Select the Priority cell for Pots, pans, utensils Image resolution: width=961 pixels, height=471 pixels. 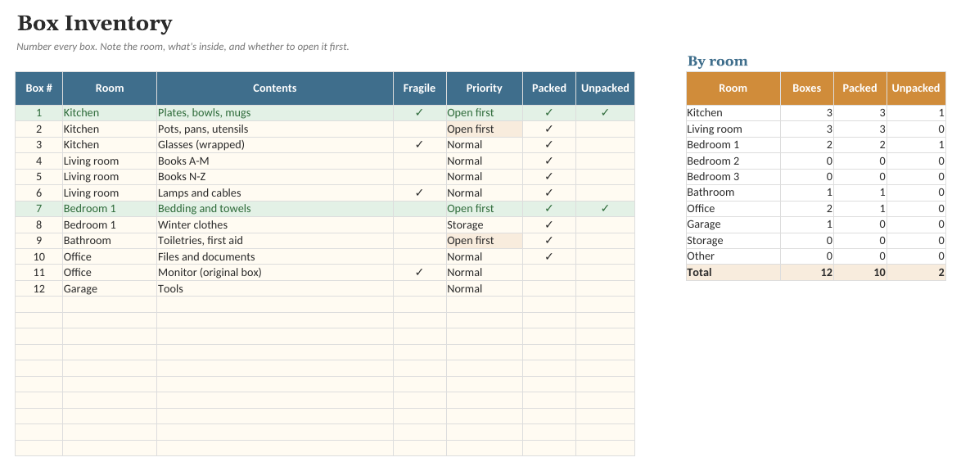tap(484, 129)
